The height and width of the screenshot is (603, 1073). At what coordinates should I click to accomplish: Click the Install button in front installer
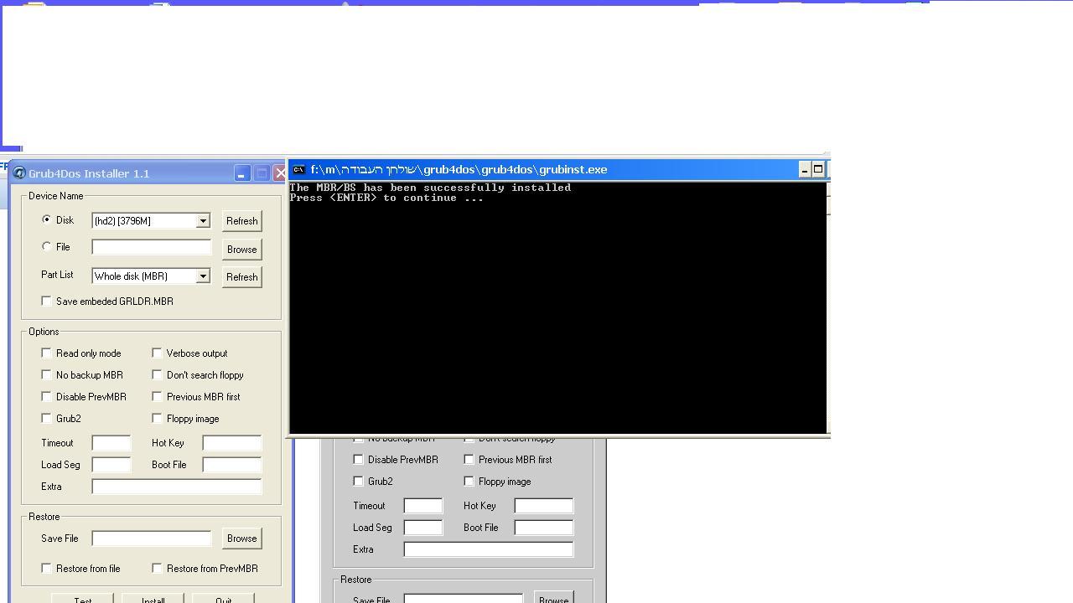tap(153, 598)
